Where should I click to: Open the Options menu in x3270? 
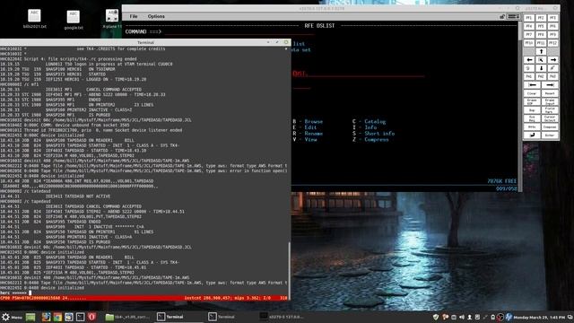pos(156,16)
